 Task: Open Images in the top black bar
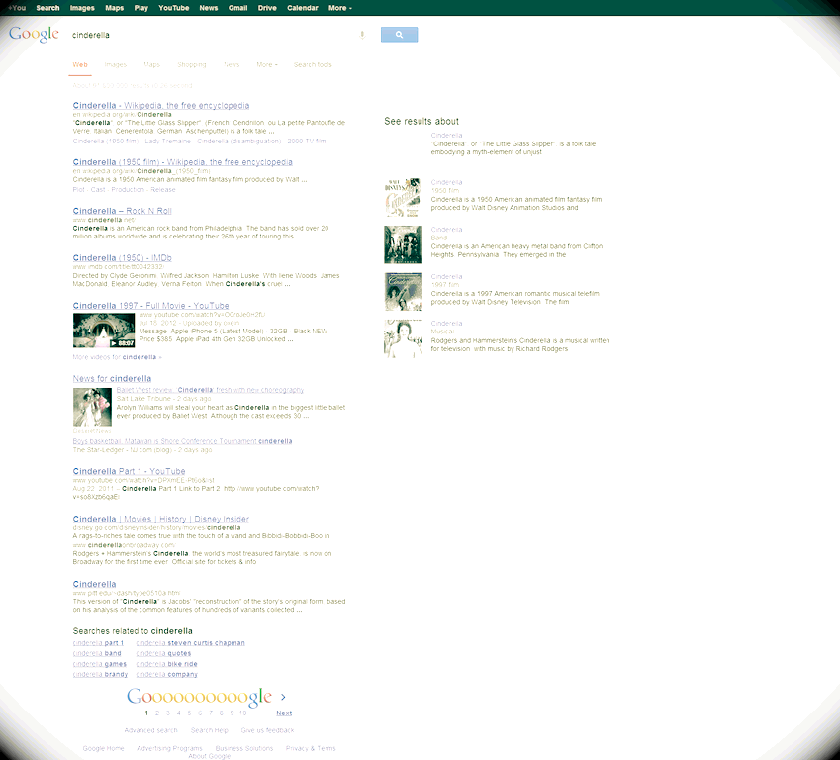tap(82, 8)
